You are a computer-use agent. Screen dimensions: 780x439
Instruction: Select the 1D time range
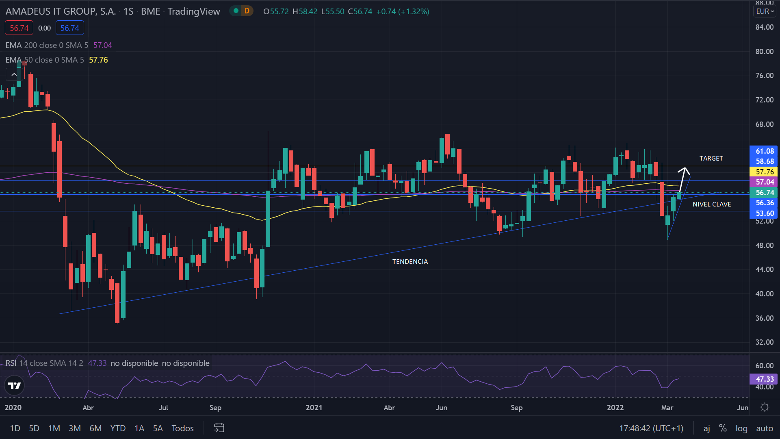[15, 428]
